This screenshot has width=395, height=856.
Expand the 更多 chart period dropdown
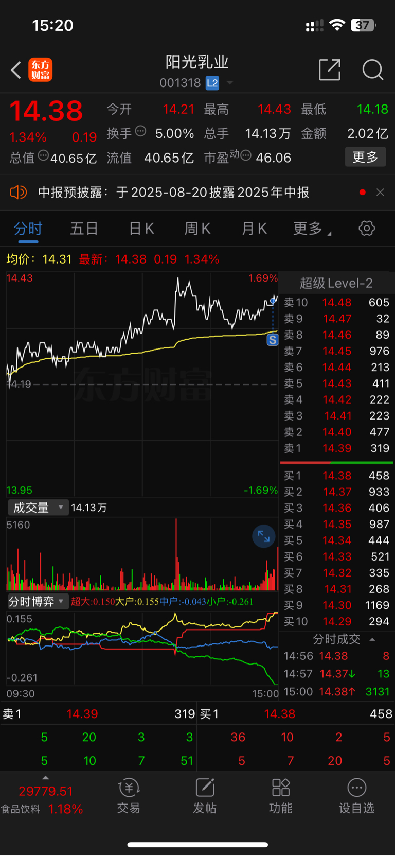pyautogui.click(x=312, y=229)
